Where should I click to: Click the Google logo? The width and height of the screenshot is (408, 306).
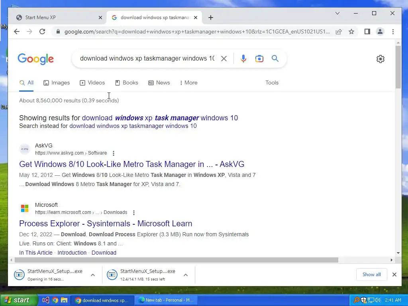click(35, 59)
